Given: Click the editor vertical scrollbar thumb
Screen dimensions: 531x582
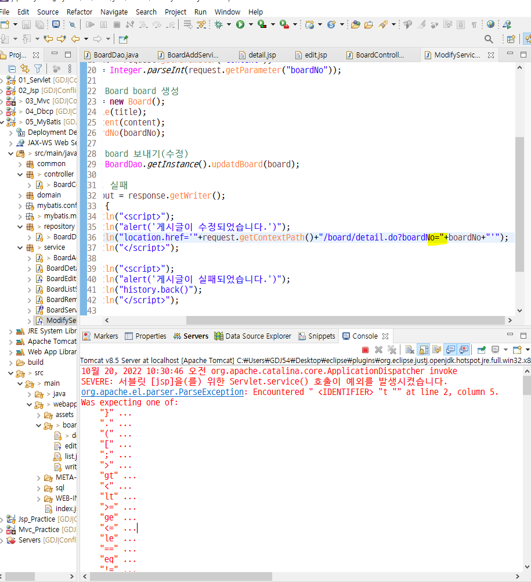Looking at the screenshot, I should coord(519,204).
